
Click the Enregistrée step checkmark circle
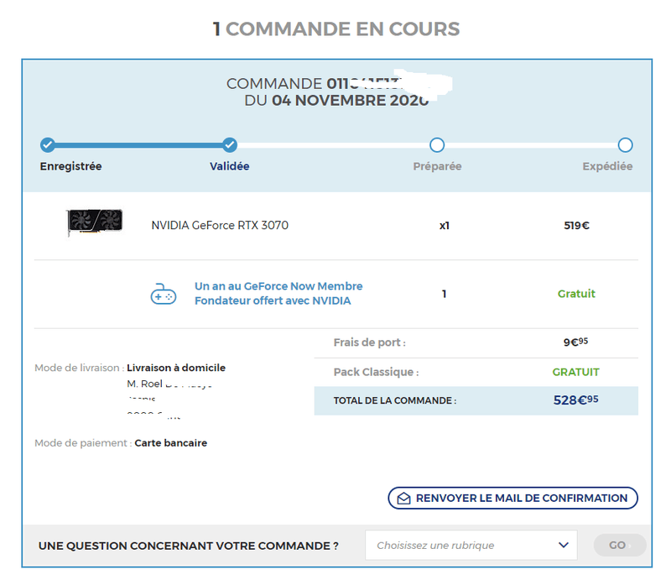point(48,144)
